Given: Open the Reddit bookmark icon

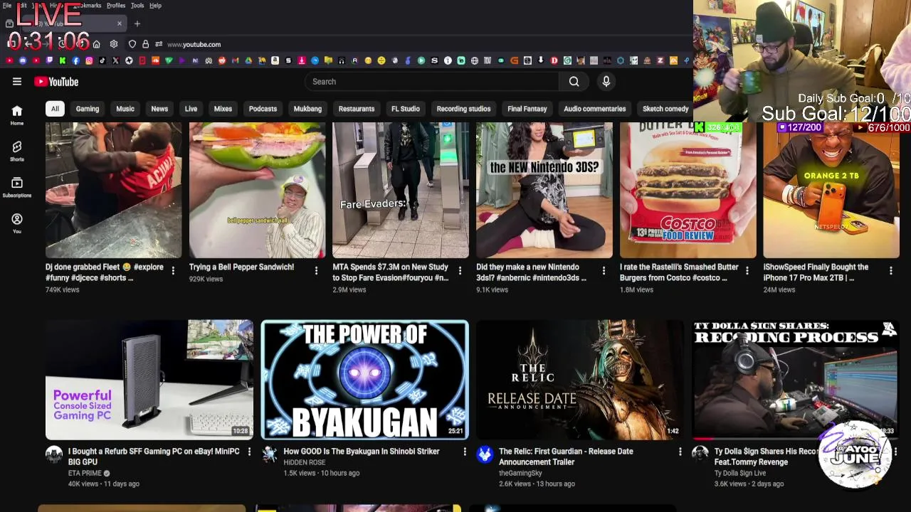Looking at the screenshot, I should 222,60.
